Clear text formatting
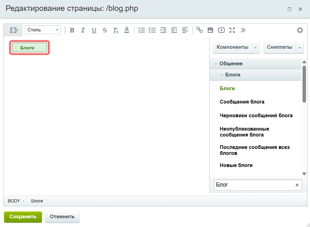310x227 pixels. pos(116,30)
